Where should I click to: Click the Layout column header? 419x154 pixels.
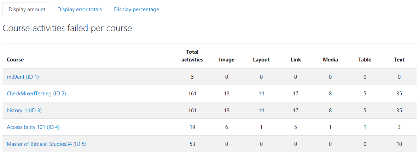(x=261, y=60)
